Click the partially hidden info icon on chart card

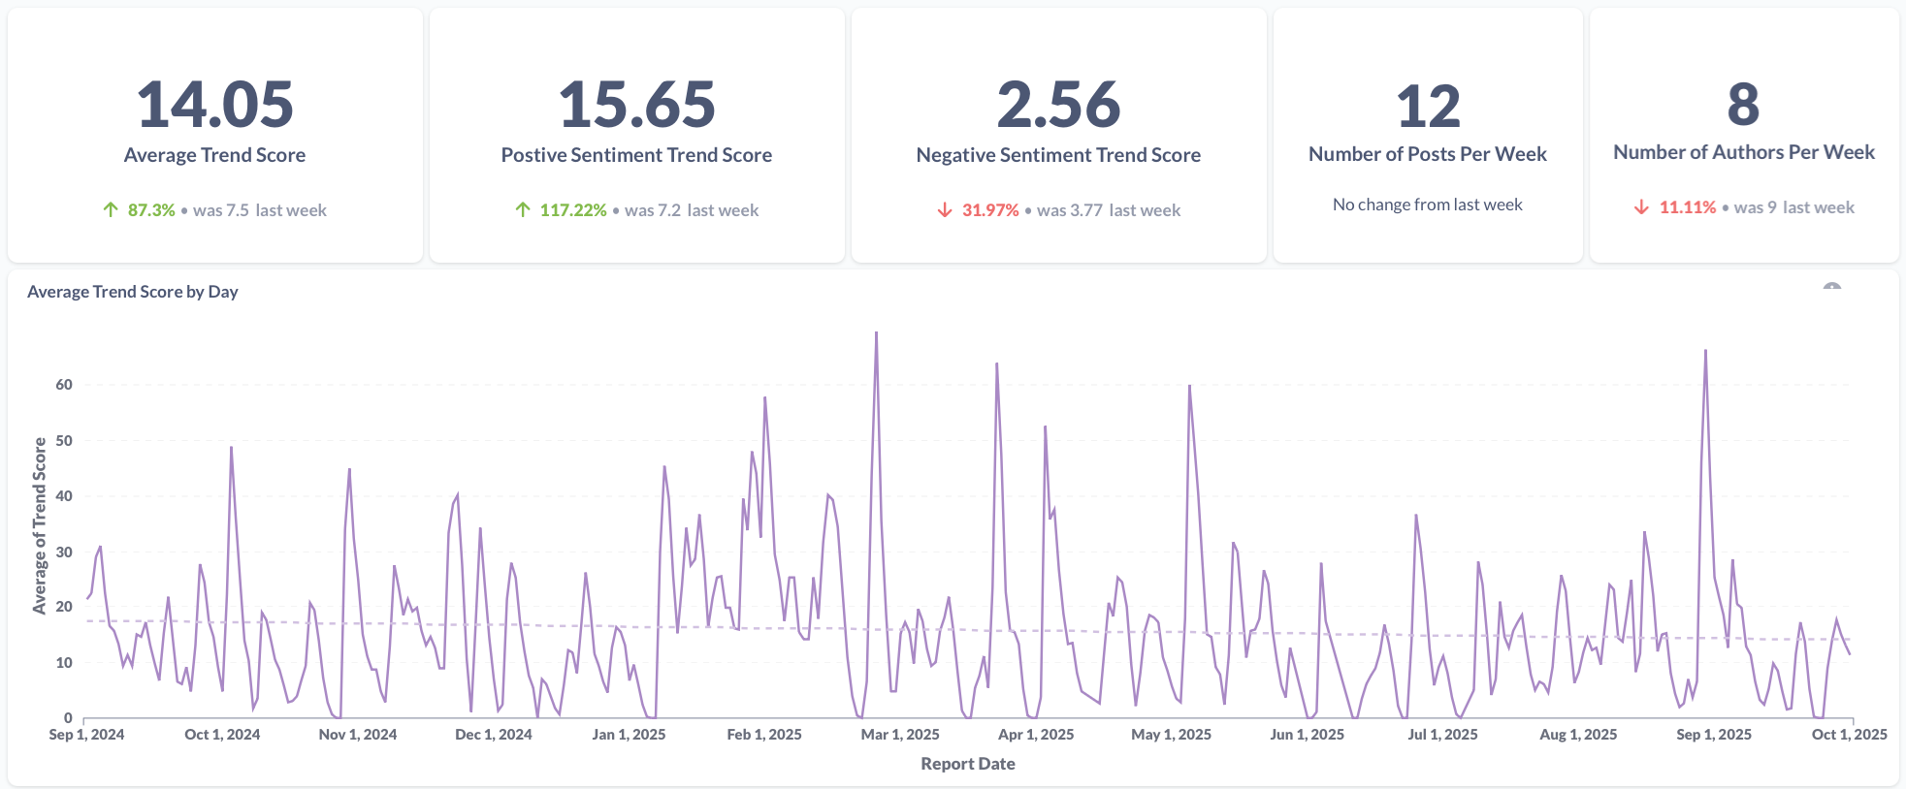(1831, 288)
